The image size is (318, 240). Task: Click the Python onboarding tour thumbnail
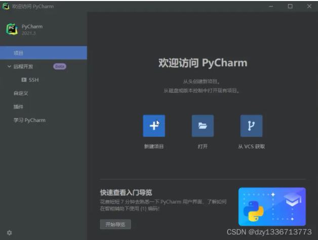(272, 207)
